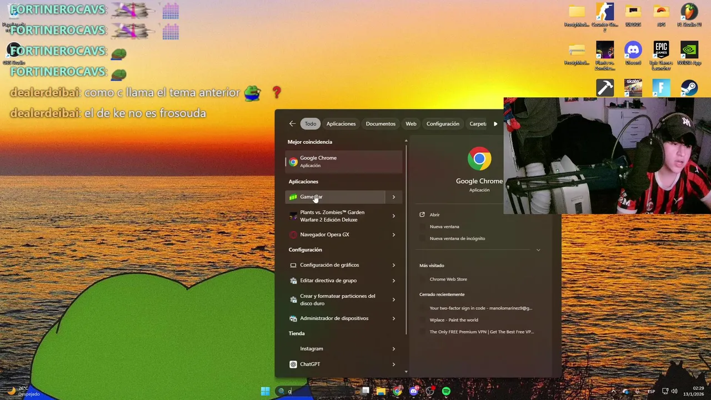Screen dimensions: 711x400
Task: Select the Game Bar application result
Action: [335, 197]
